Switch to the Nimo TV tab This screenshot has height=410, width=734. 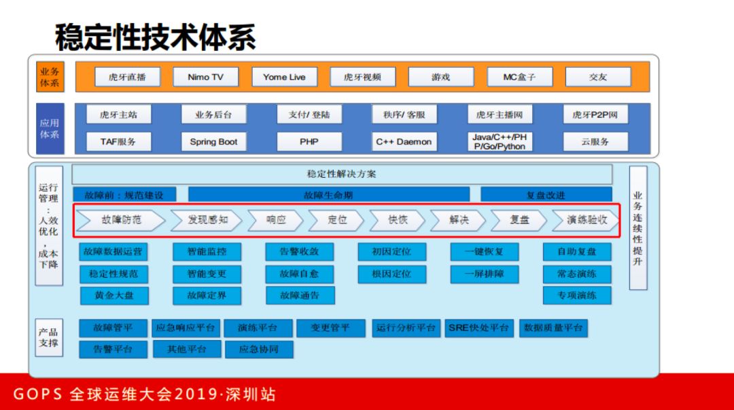point(205,77)
